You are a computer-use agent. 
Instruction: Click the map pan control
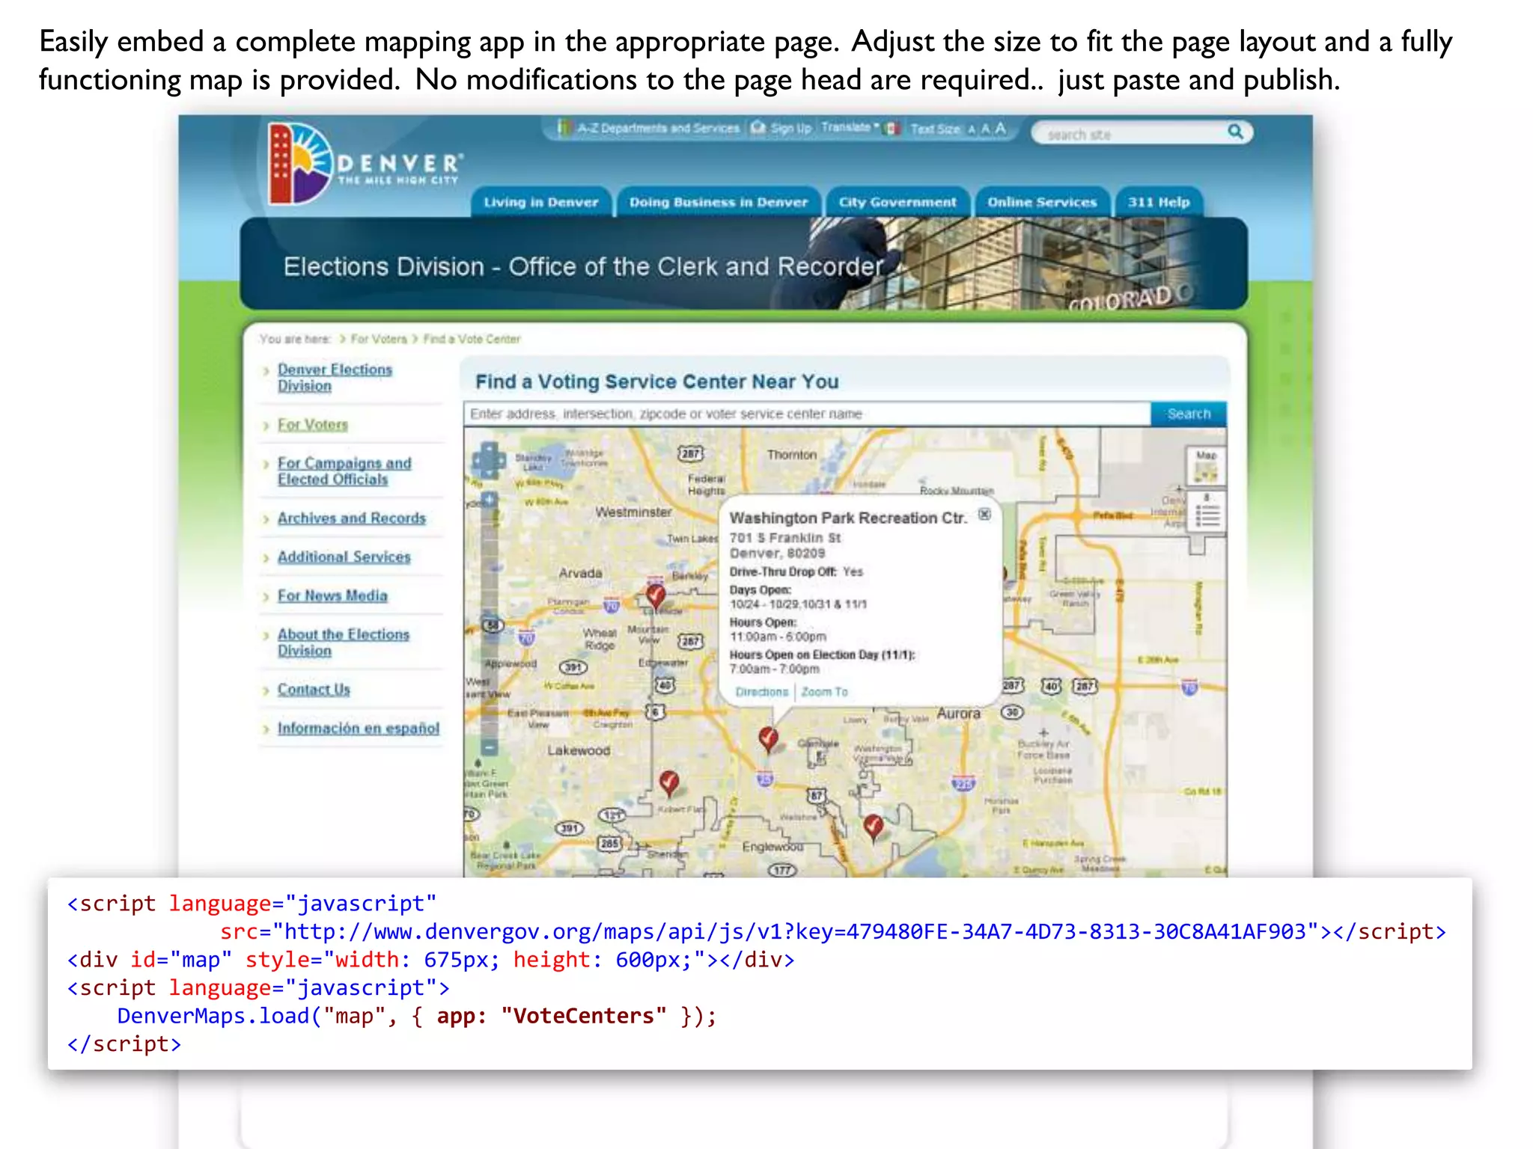[490, 462]
